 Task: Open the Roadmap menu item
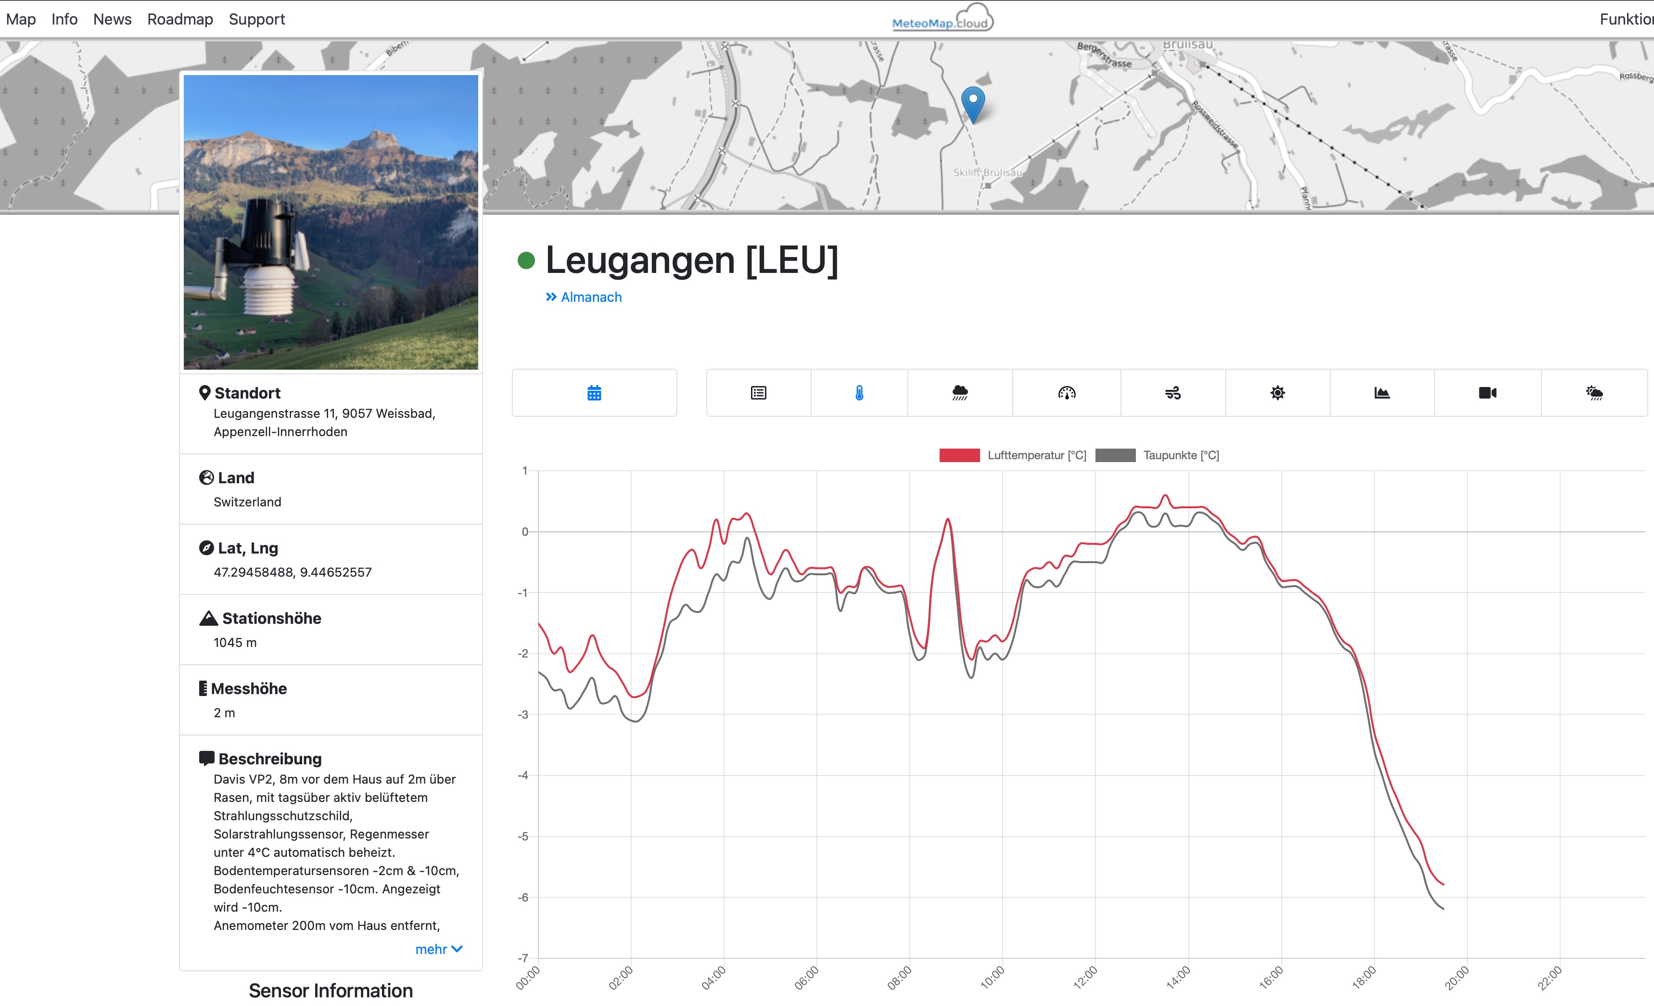coord(180,19)
